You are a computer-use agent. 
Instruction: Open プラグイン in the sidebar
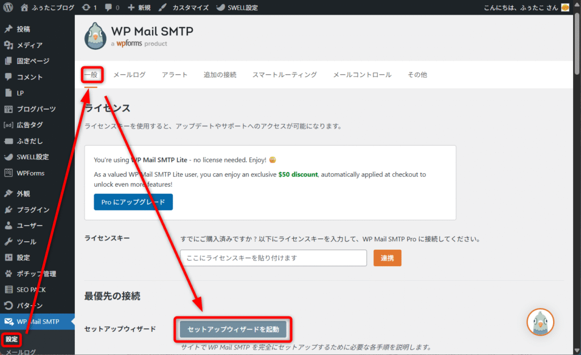tap(32, 210)
